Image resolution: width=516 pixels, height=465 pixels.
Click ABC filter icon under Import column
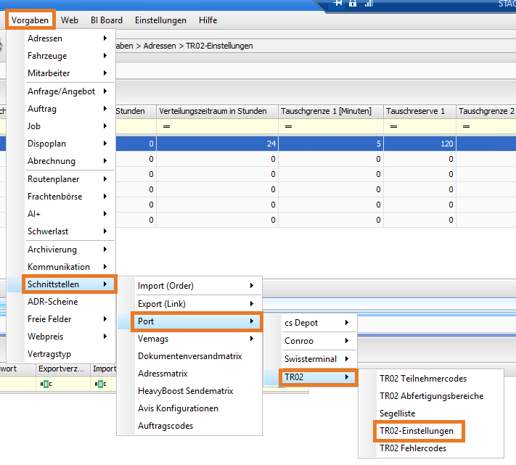pos(99,384)
